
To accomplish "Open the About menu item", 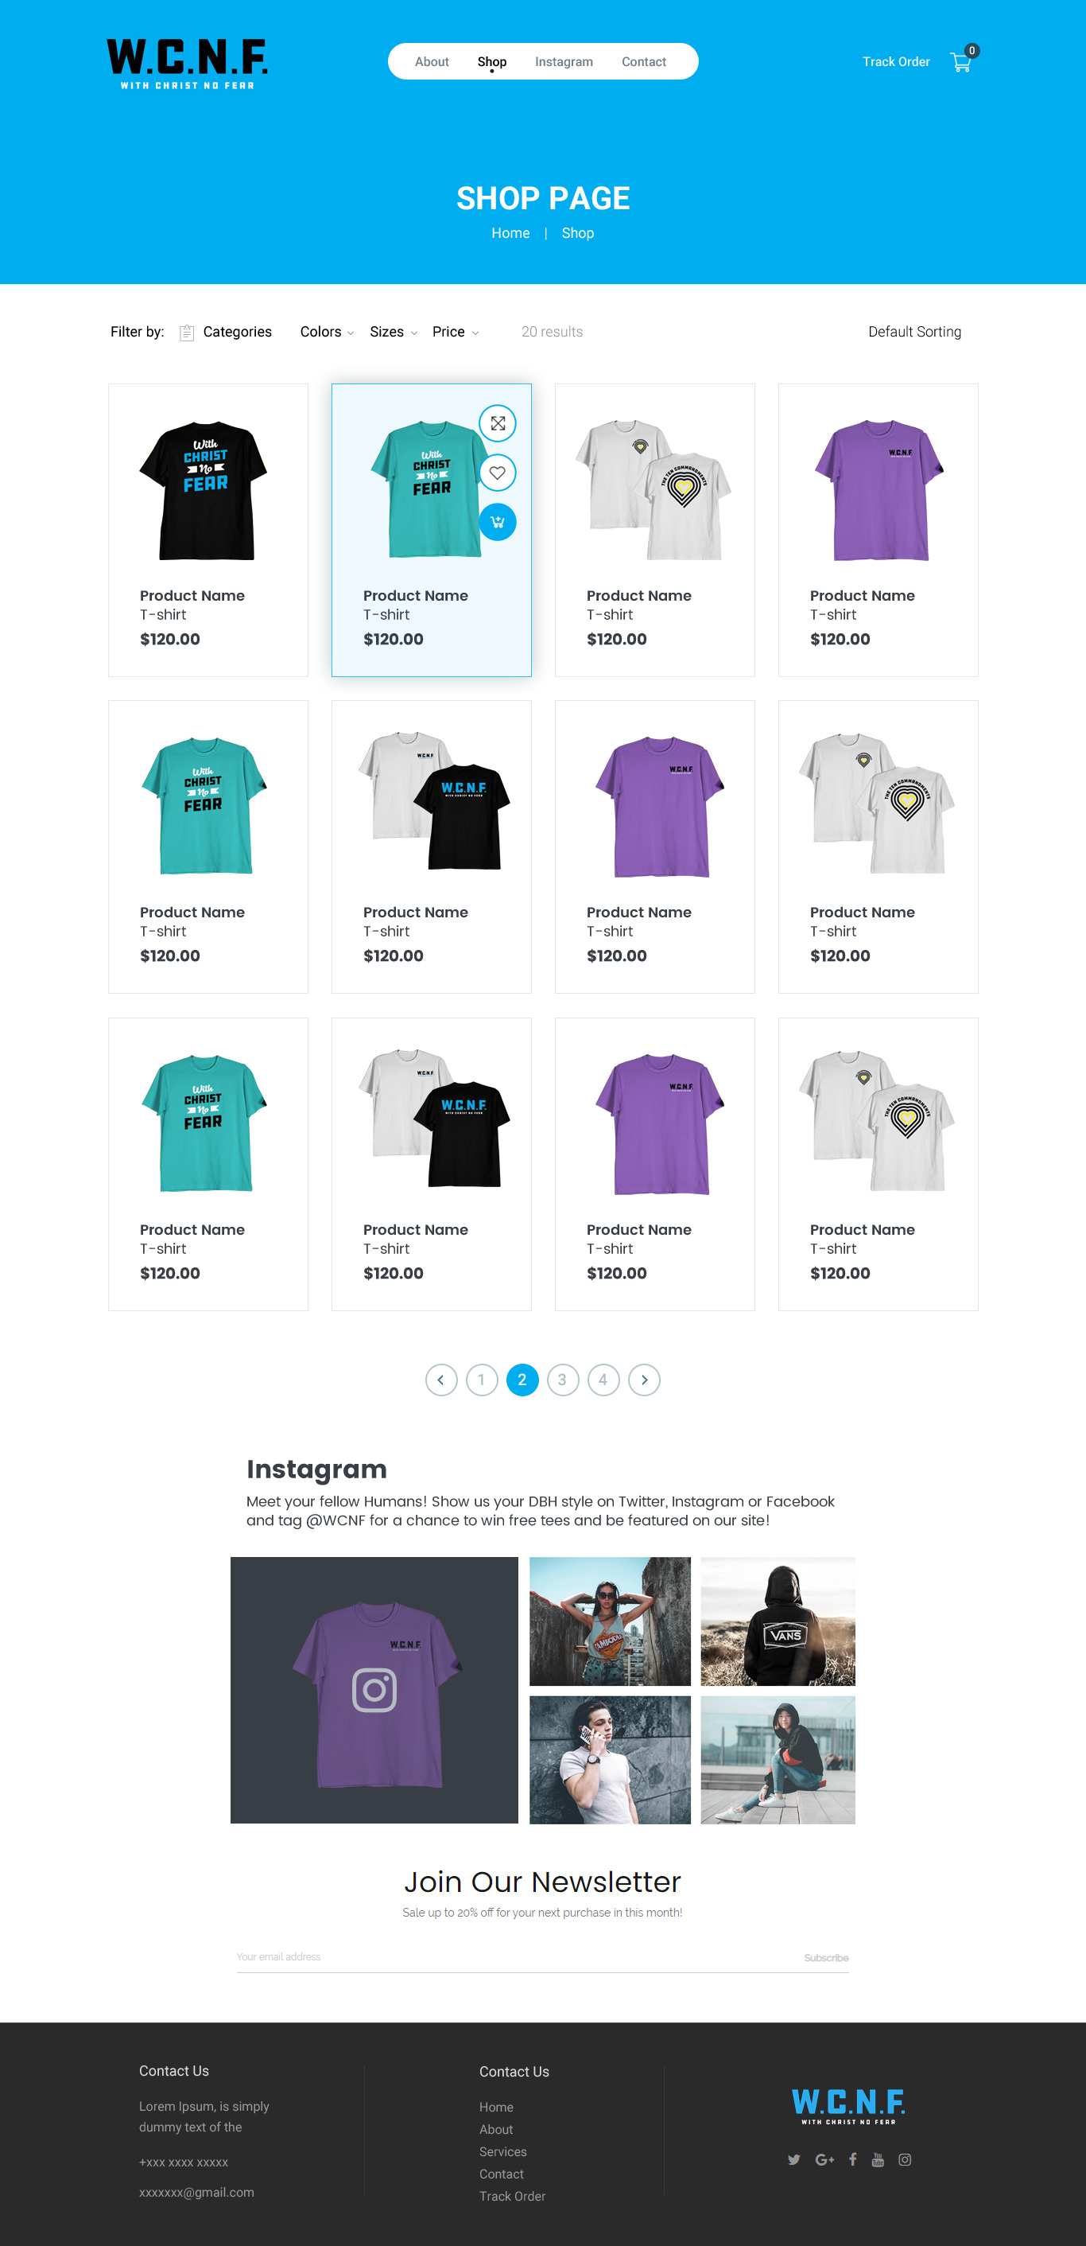I will tap(432, 62).
